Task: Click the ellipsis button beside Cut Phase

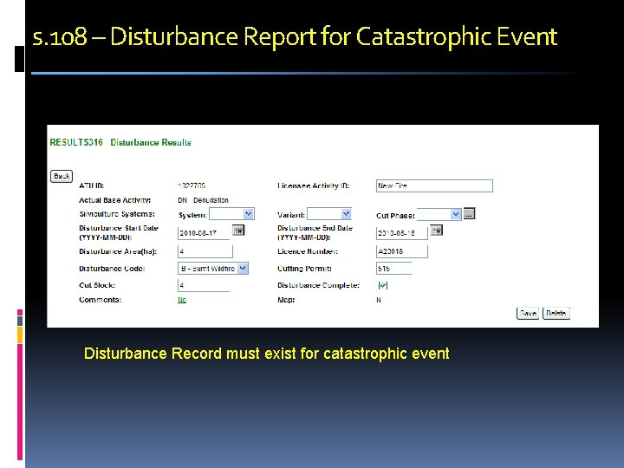Action: click(x=469, y=214)
